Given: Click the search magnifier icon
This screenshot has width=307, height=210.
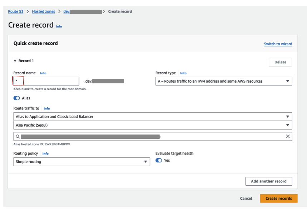Looking at the screenshot, I should tap(18, 136).
